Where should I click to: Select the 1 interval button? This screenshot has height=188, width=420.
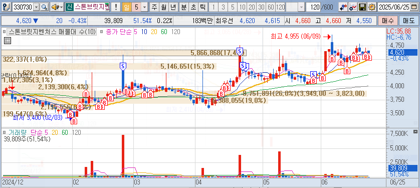tap(214, 7)
